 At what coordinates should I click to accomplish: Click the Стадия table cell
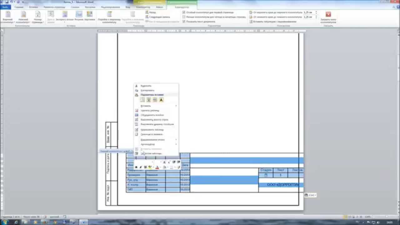click(266, 170)
